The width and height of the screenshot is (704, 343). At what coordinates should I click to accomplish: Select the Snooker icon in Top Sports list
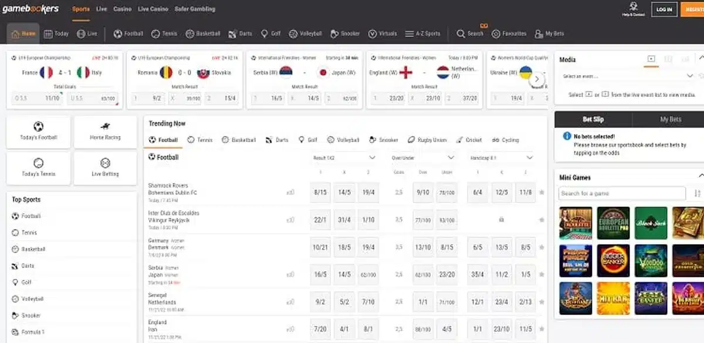tap(15, 315)
